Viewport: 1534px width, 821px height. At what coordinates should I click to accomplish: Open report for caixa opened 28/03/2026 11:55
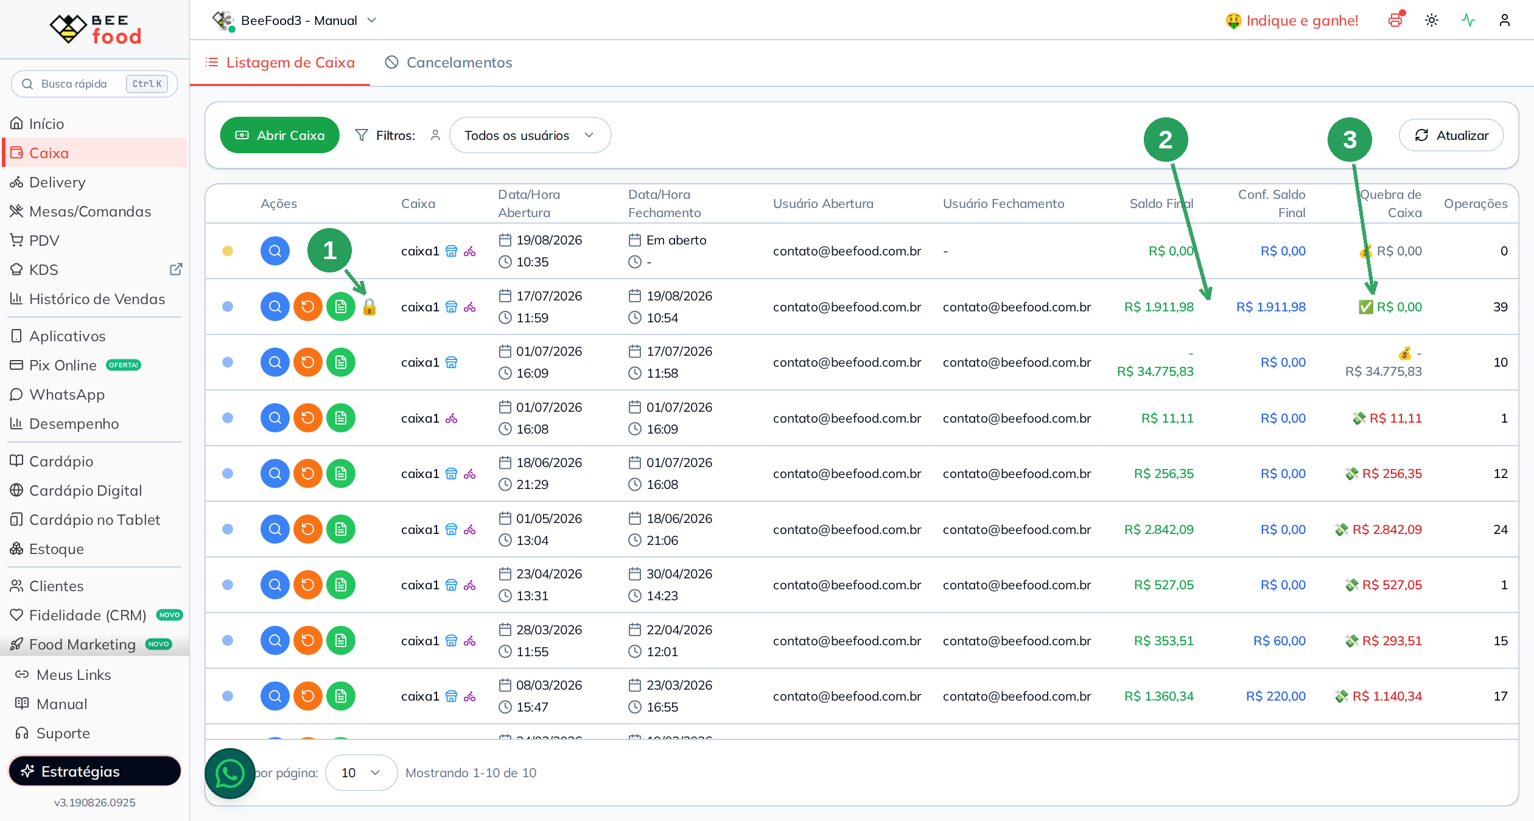[x=341, y=640]
